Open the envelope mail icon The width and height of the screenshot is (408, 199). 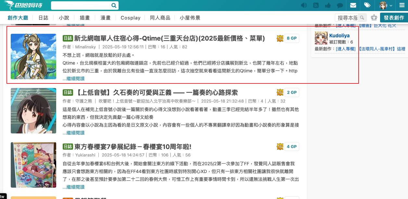coord(353,5)
